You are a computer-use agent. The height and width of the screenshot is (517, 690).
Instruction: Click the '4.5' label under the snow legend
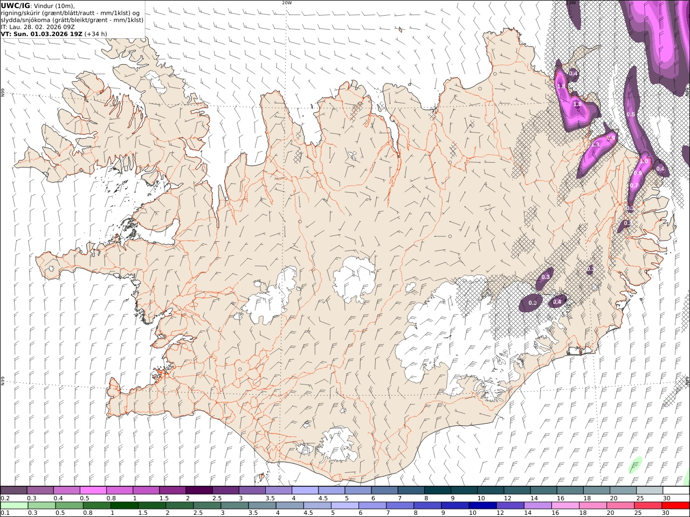tap(323, 498)
